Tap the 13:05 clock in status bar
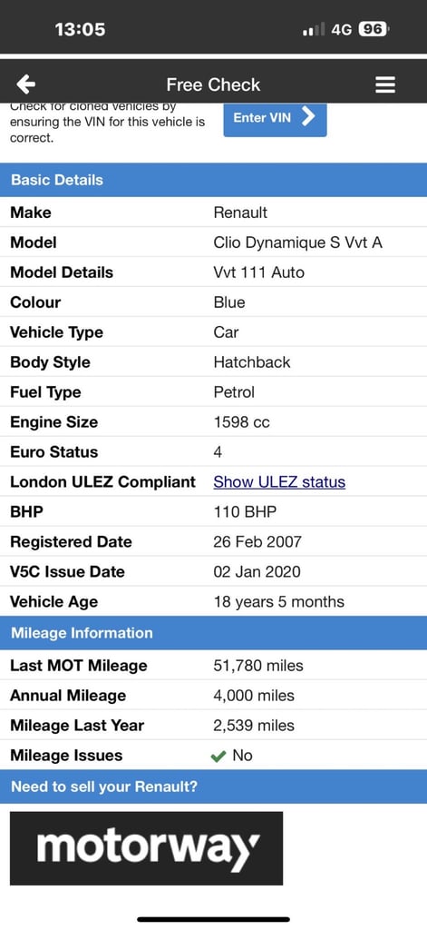This screenshot has width=427, height=930. pos(80,30)
